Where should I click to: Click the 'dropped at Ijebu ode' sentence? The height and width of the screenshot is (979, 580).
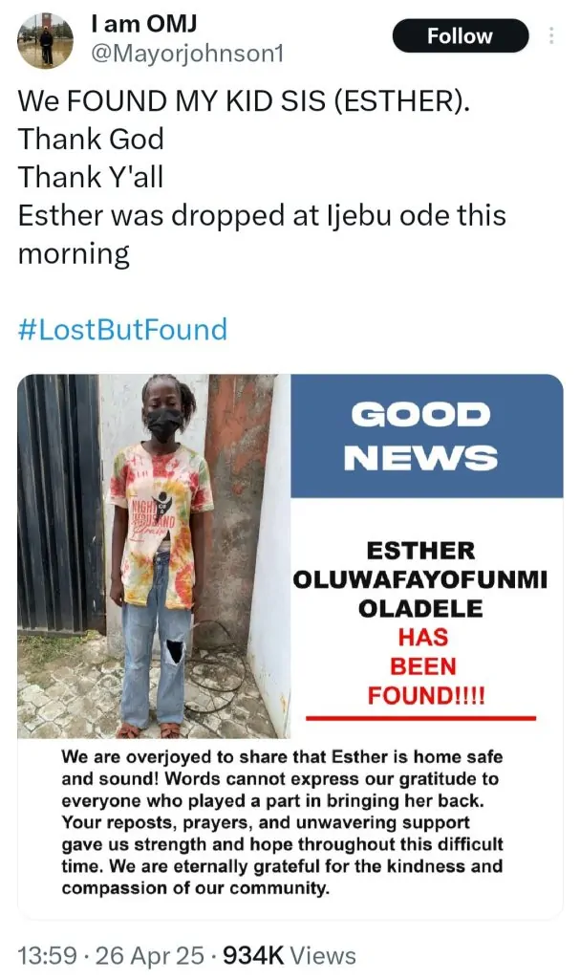pos(261,215)
